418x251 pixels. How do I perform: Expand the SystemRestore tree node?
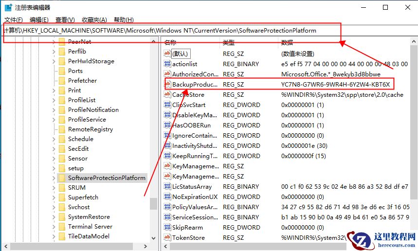[x=54, y=217]
